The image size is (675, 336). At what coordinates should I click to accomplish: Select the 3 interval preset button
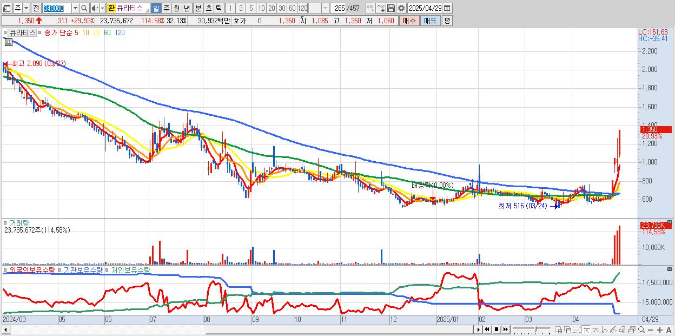(241, 8)
